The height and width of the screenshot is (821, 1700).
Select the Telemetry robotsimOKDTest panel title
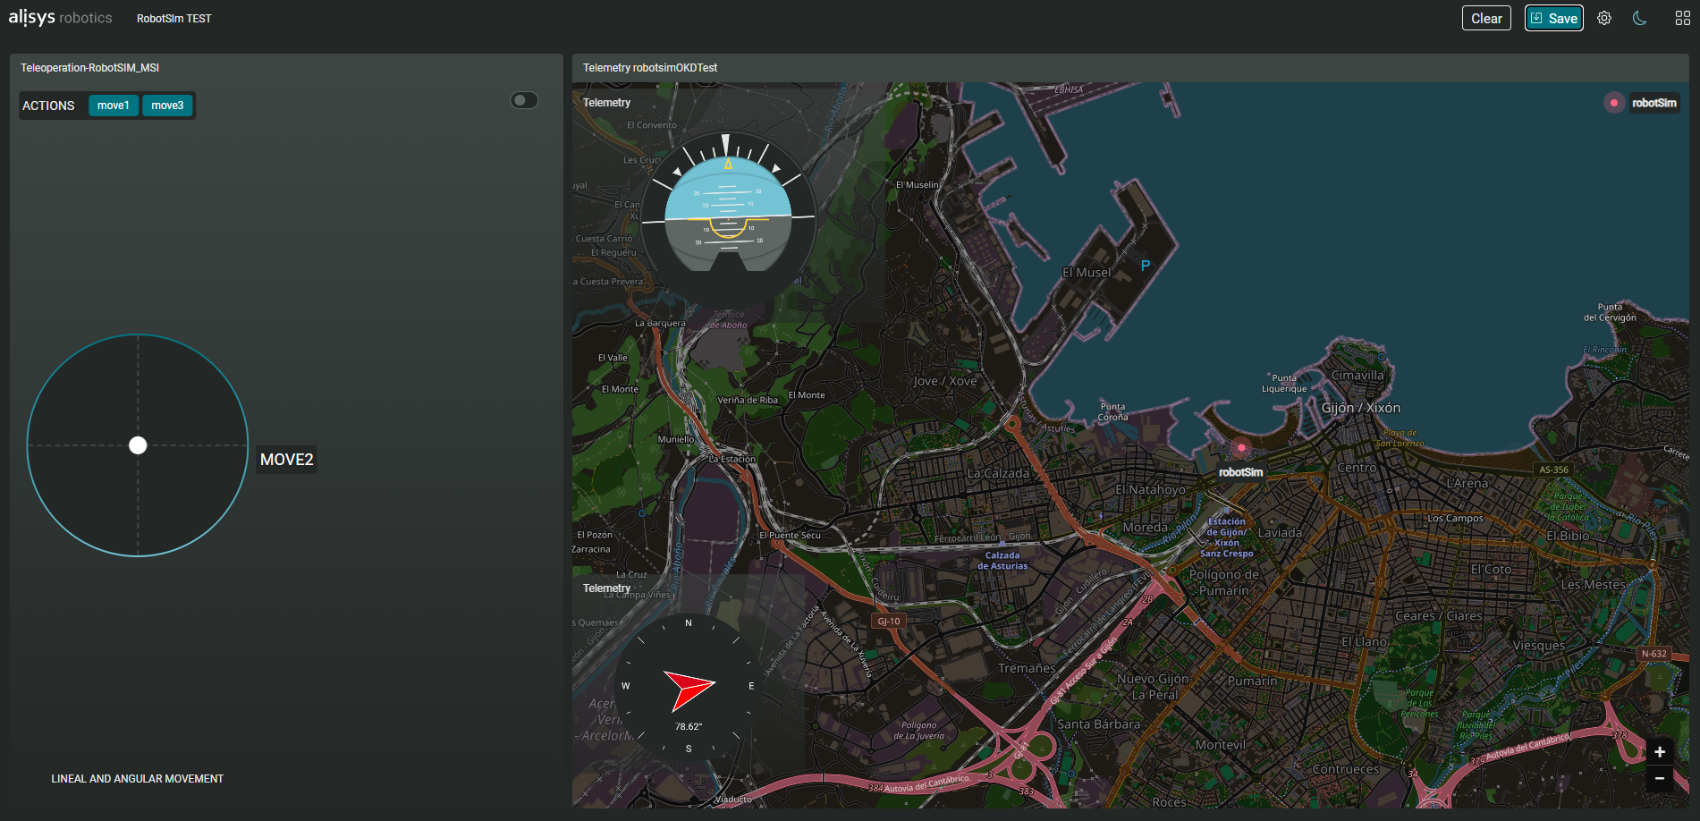click(x=650, y=68)
